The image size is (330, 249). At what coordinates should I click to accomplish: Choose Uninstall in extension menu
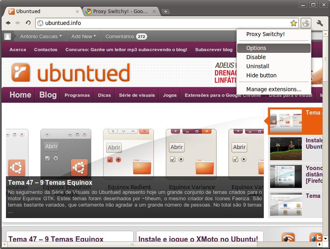coord(274,66)
